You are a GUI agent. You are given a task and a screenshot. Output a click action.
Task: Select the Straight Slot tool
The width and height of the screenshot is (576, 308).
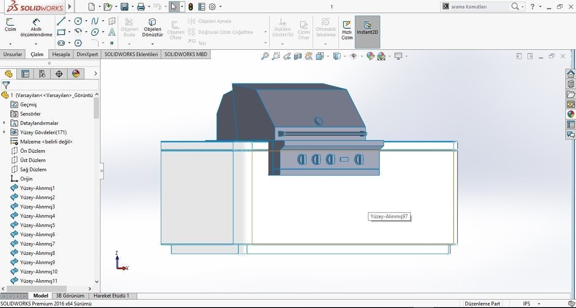pos(61,43)
